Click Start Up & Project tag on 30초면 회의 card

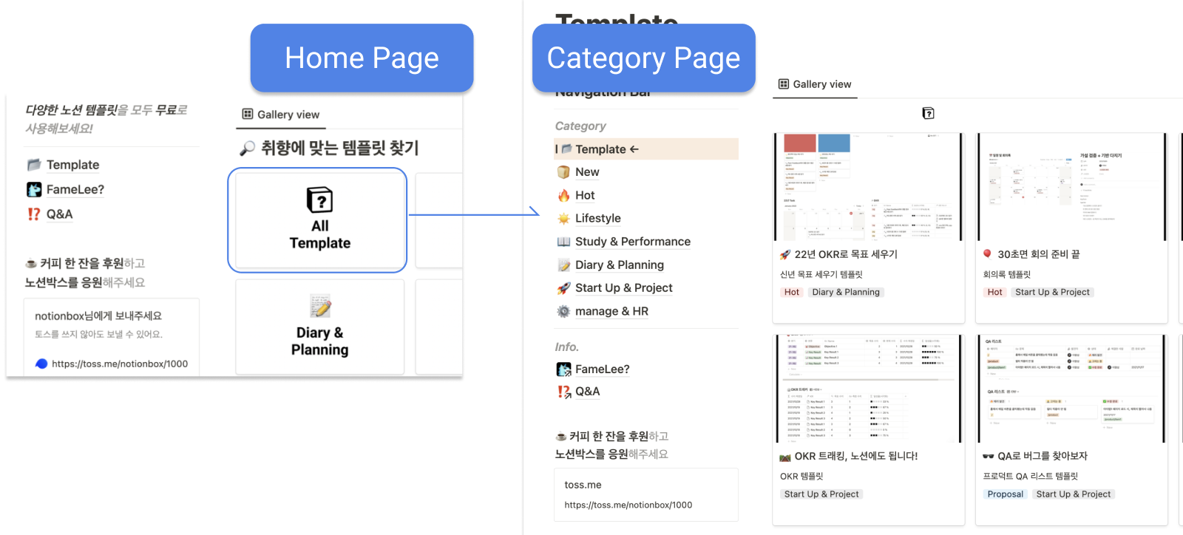pyautogui.click(x=1052, y=293)
